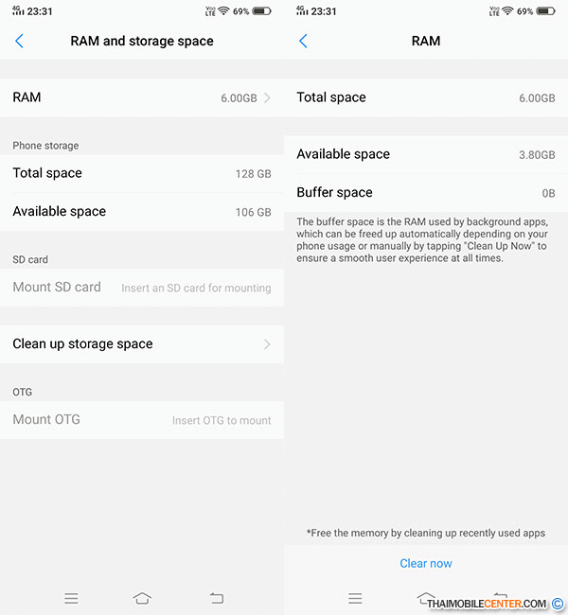Tap the home icon on left phone navigation bar

[x=142, y=598]
